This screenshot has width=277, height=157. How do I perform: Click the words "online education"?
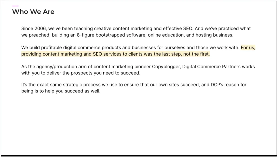(x=169, y=35)
